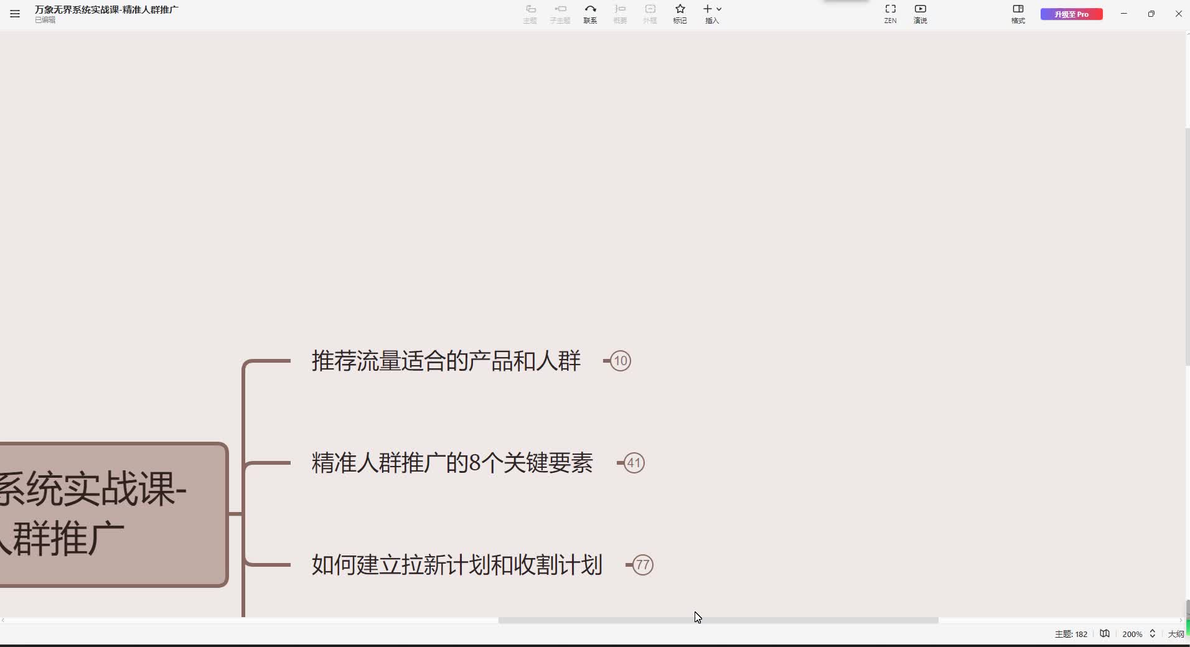This screenshot has width=1190, height=647.
Task: Click the 已编辑 edited status label
Action: click(45, 20)
